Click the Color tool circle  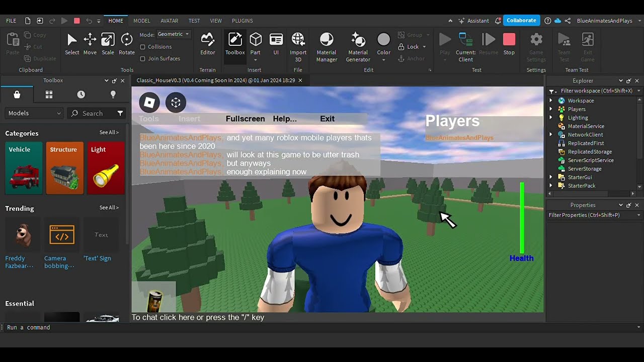point(384,40)
